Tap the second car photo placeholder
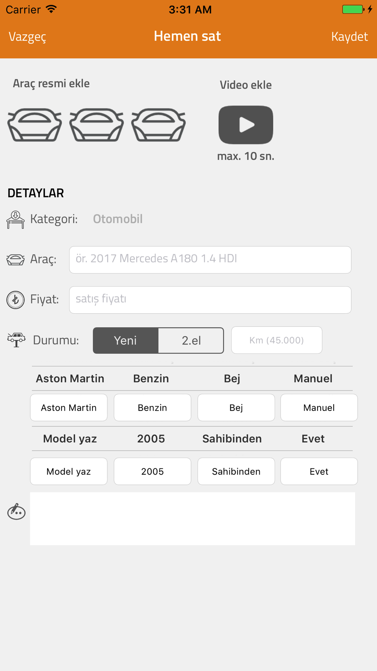Image resolution: width=377 pixels, height=671 pixels. pyautogui.click(x=97, y=125)
